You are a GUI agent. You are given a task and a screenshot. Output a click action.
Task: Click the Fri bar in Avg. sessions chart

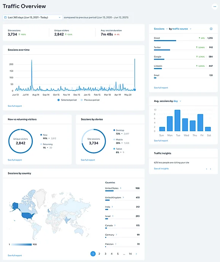(x=200, y=123)
